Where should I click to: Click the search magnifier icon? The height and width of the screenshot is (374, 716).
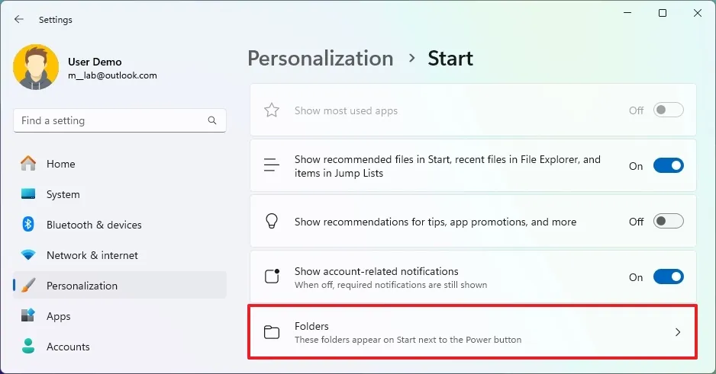212,120
